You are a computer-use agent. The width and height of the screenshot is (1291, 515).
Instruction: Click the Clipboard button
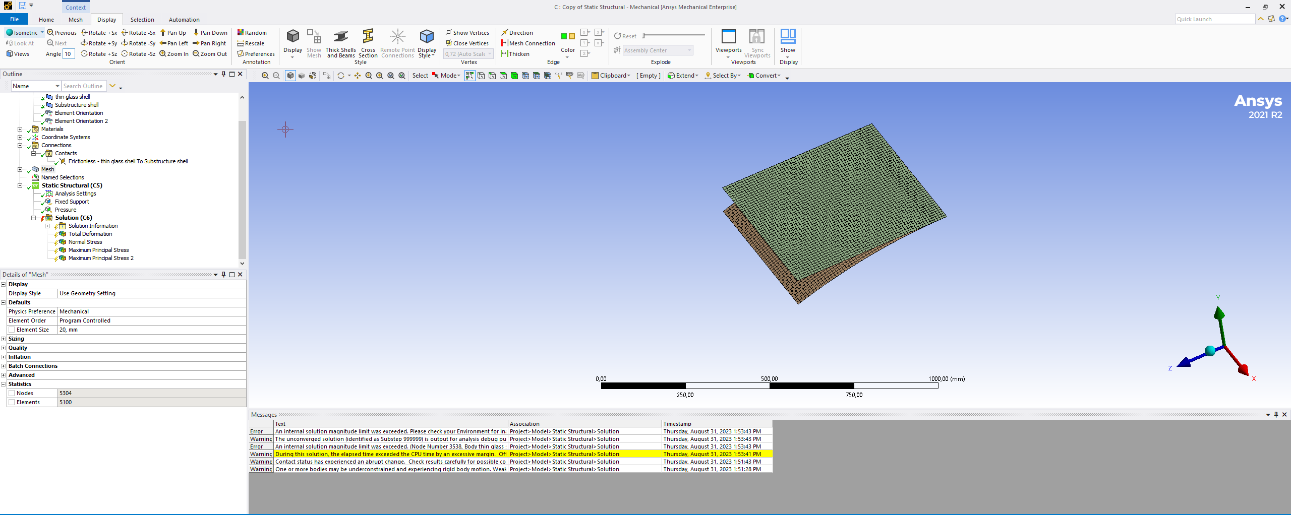click(611, 76)
